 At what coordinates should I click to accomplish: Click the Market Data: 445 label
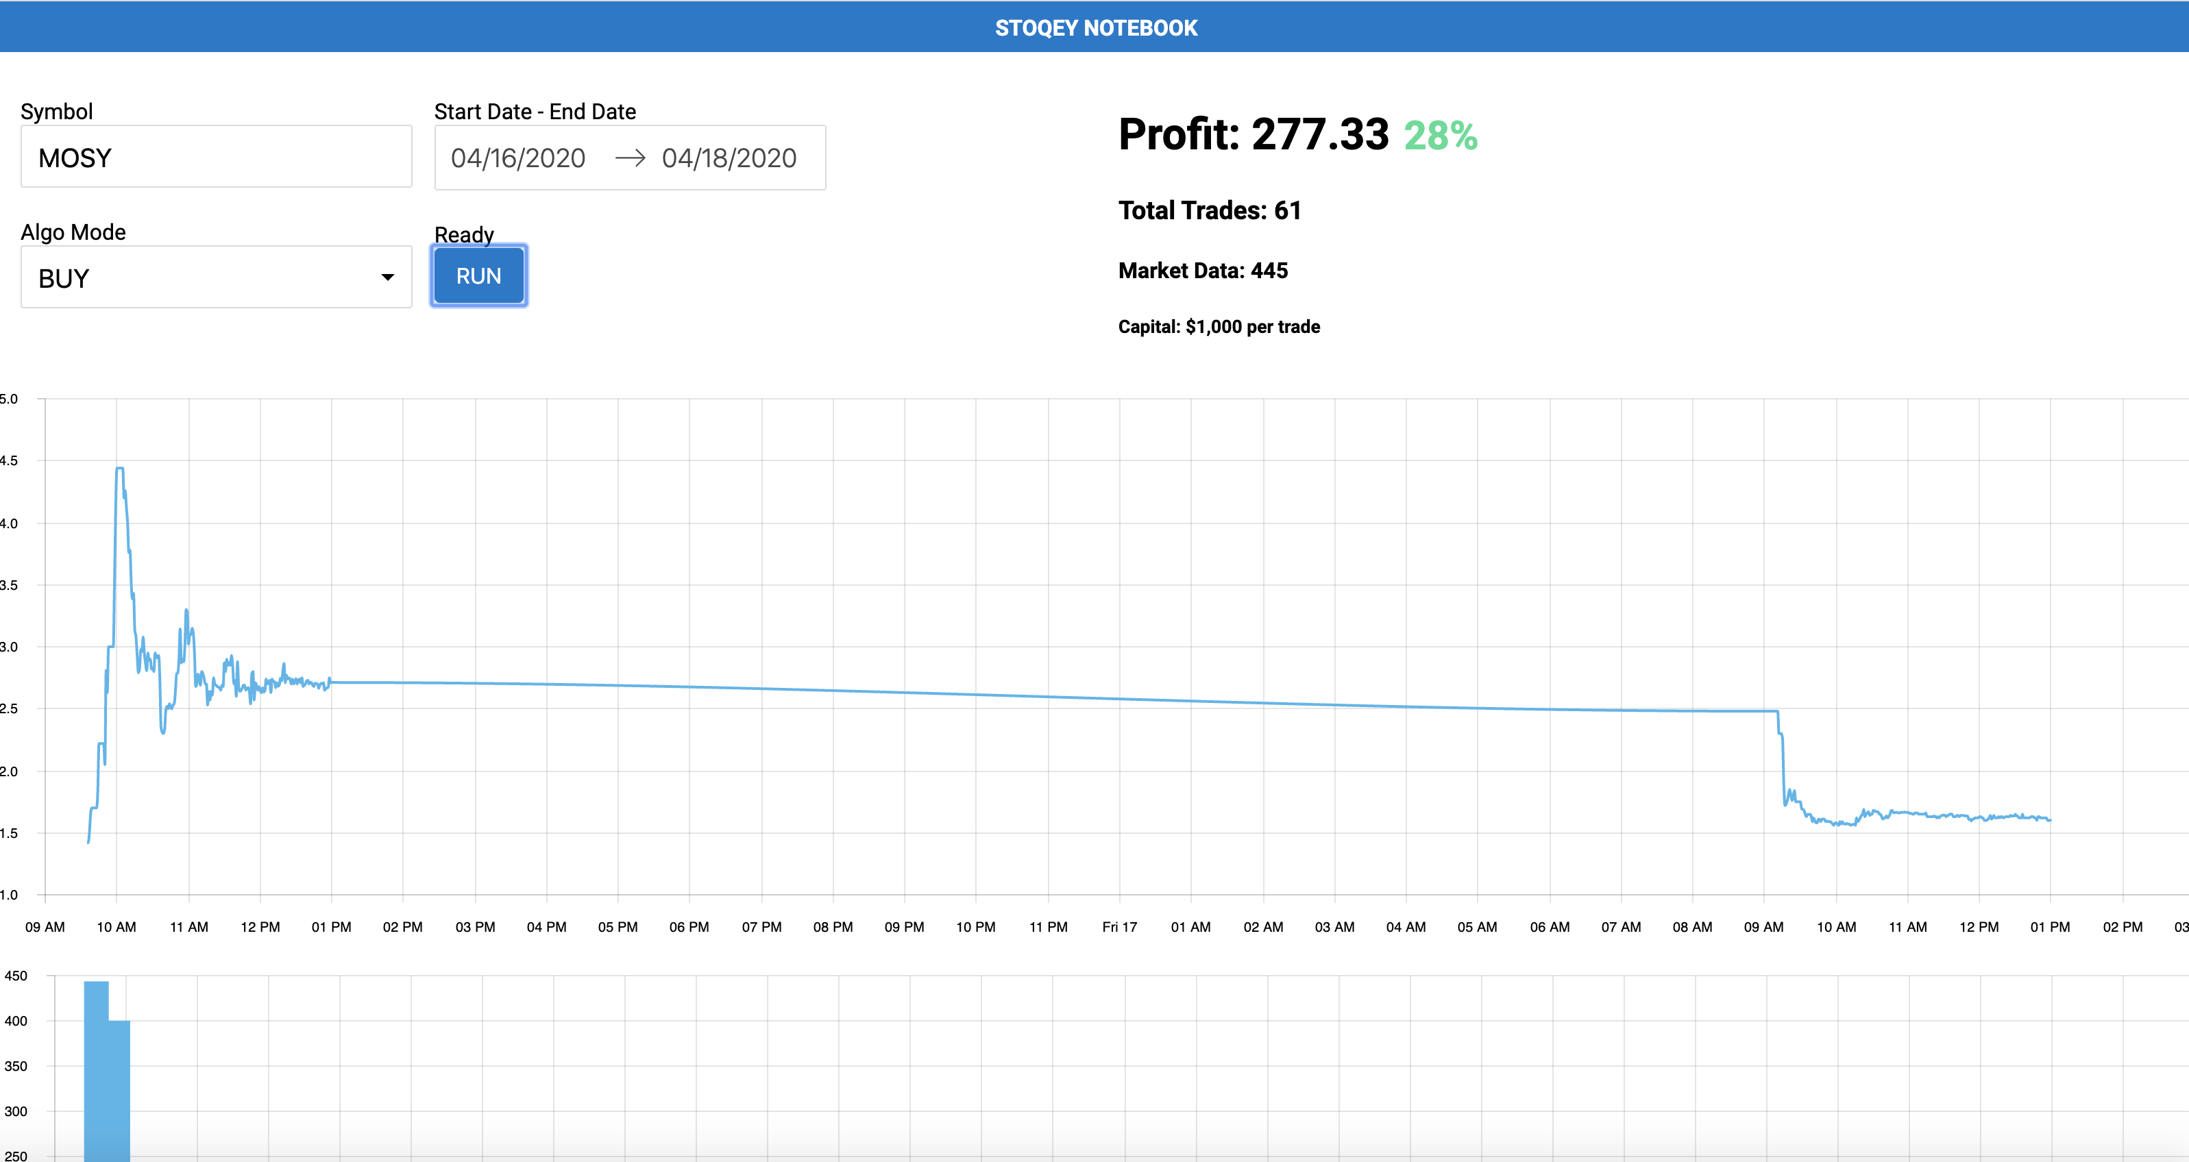click(x=1202, y=271)
